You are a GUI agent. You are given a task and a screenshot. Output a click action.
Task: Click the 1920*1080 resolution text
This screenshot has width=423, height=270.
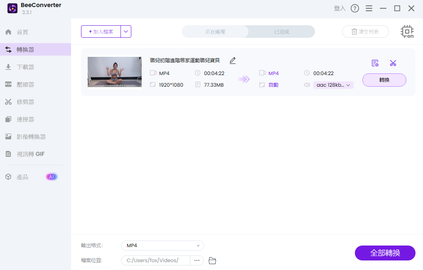coord(171,85)
